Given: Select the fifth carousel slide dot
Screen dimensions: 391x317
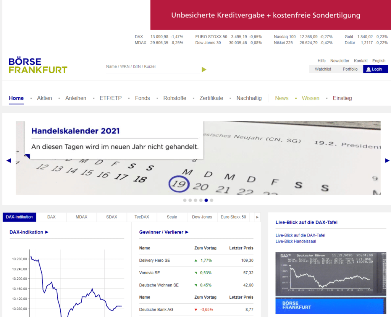Looking at the screenshot, I should [206, 200].
